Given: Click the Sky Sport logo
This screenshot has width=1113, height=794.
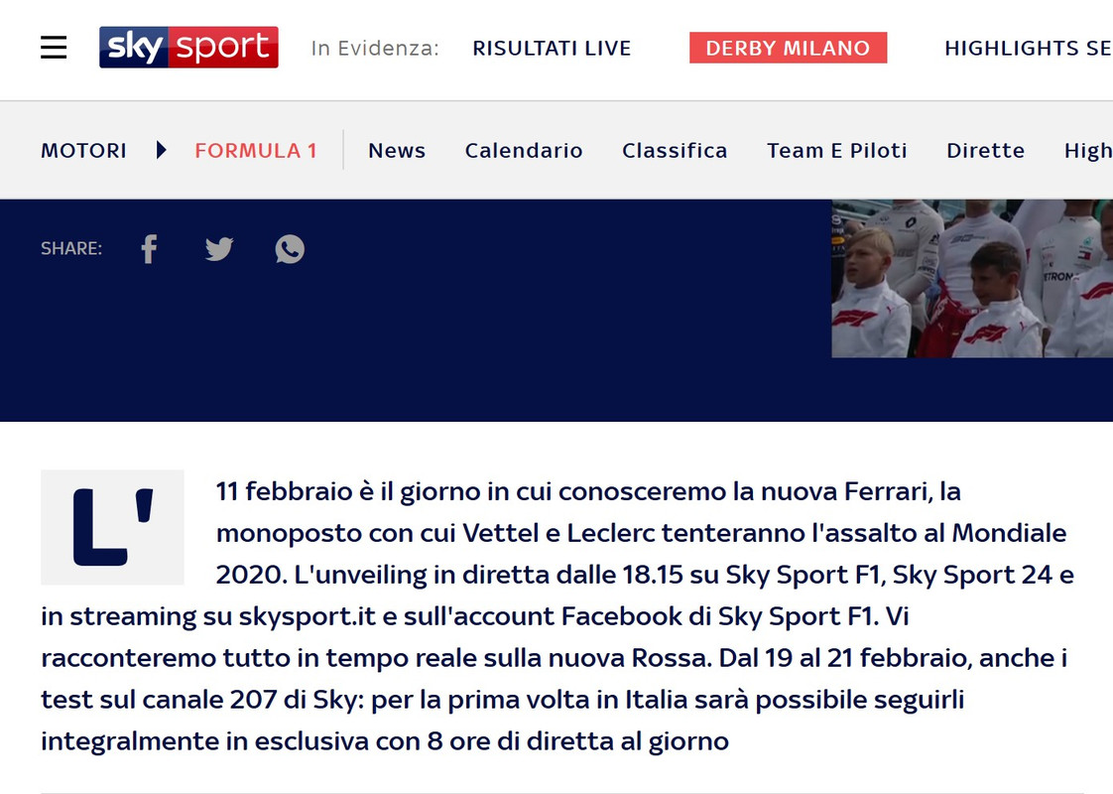Looking at the screenshot, I should (188, 48).
